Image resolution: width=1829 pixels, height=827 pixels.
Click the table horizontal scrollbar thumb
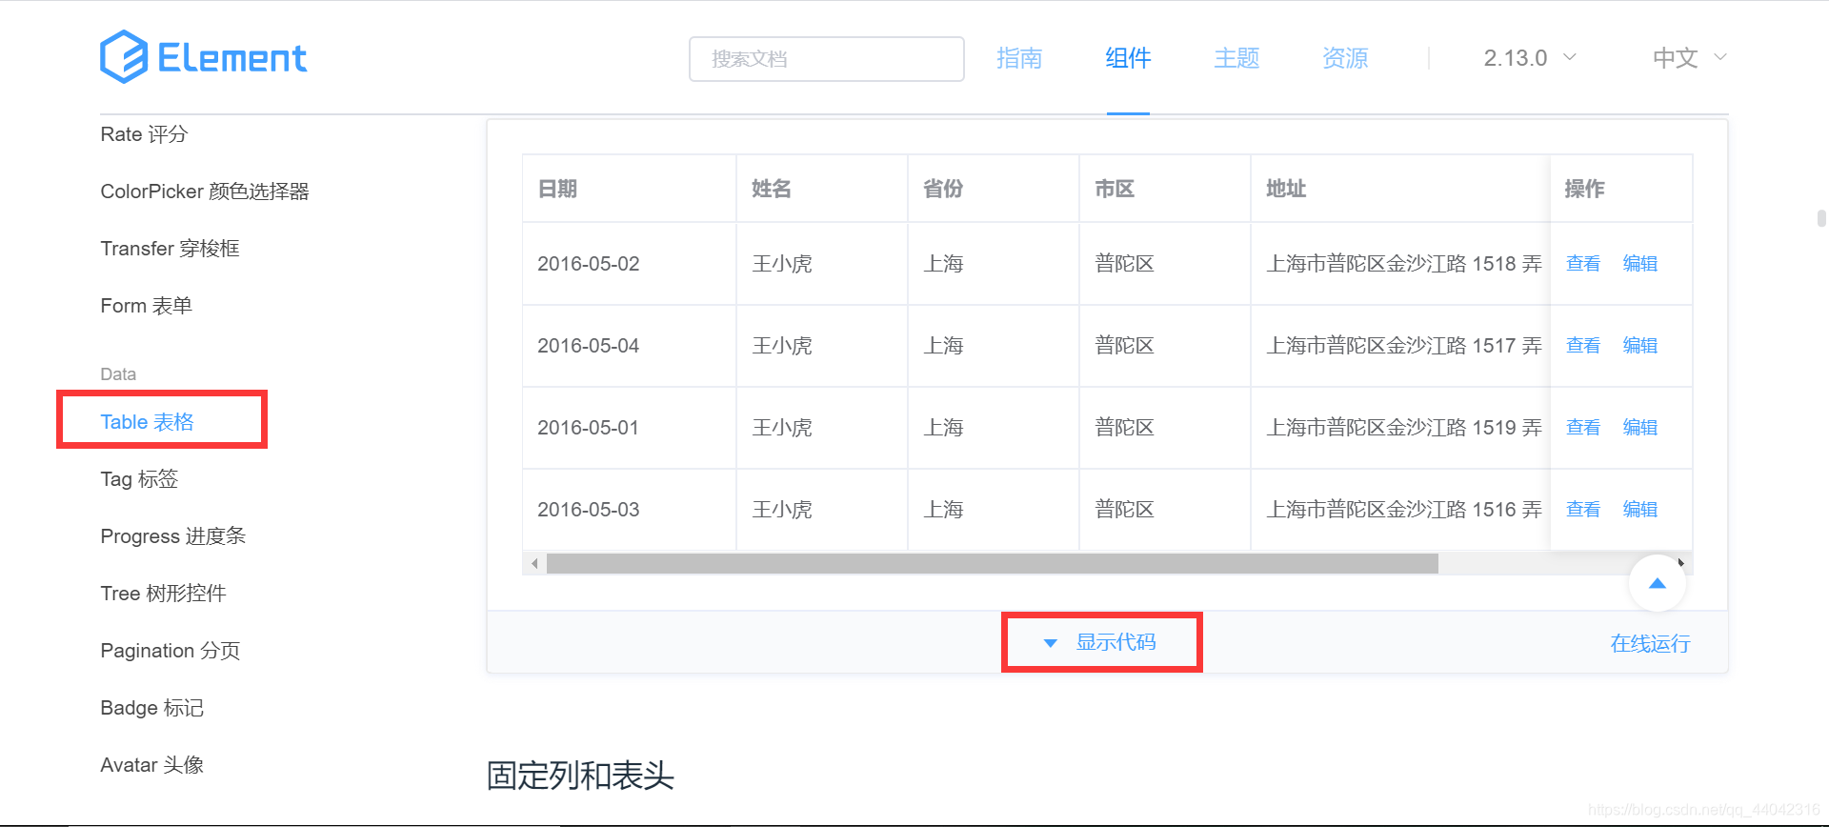(x=992, y=564)
